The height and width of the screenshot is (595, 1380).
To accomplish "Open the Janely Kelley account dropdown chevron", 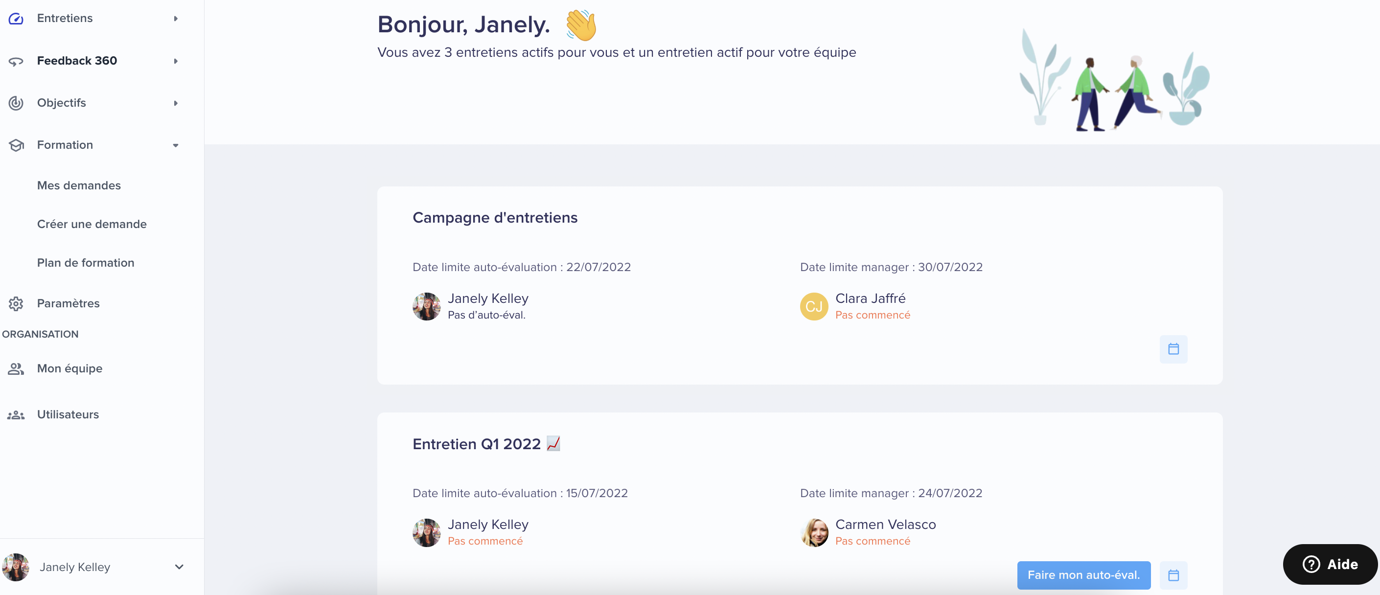I will (179, 567).
